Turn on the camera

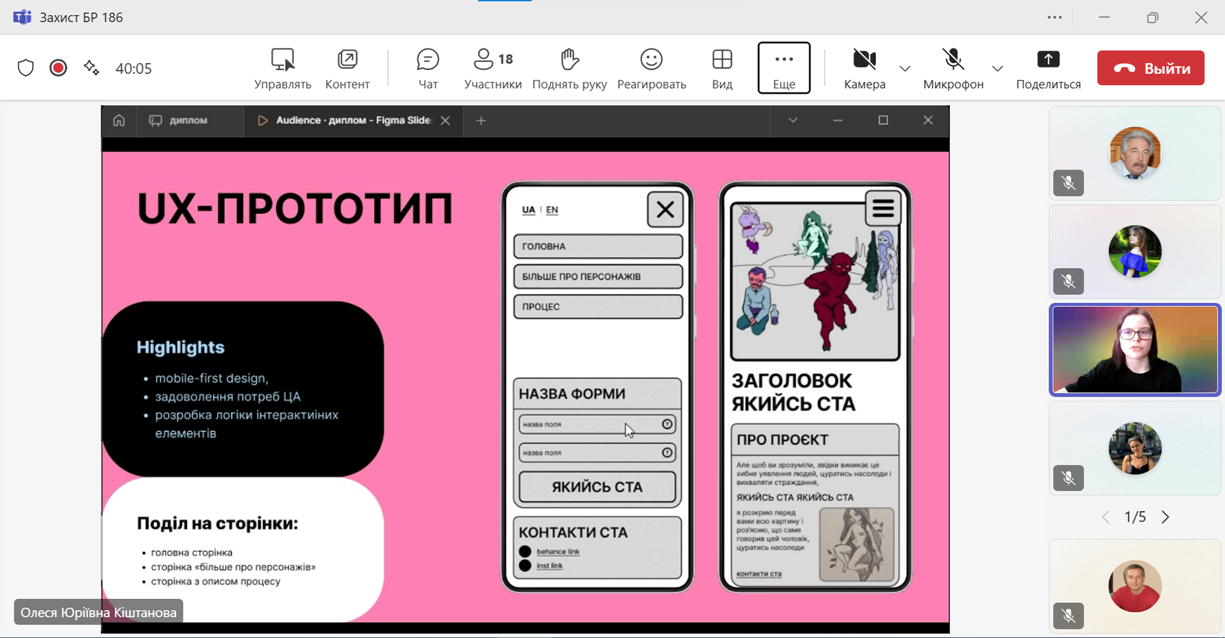point(864,68)
